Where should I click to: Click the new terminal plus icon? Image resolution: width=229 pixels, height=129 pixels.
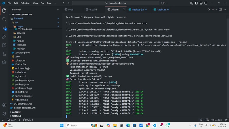pos(213,9)
